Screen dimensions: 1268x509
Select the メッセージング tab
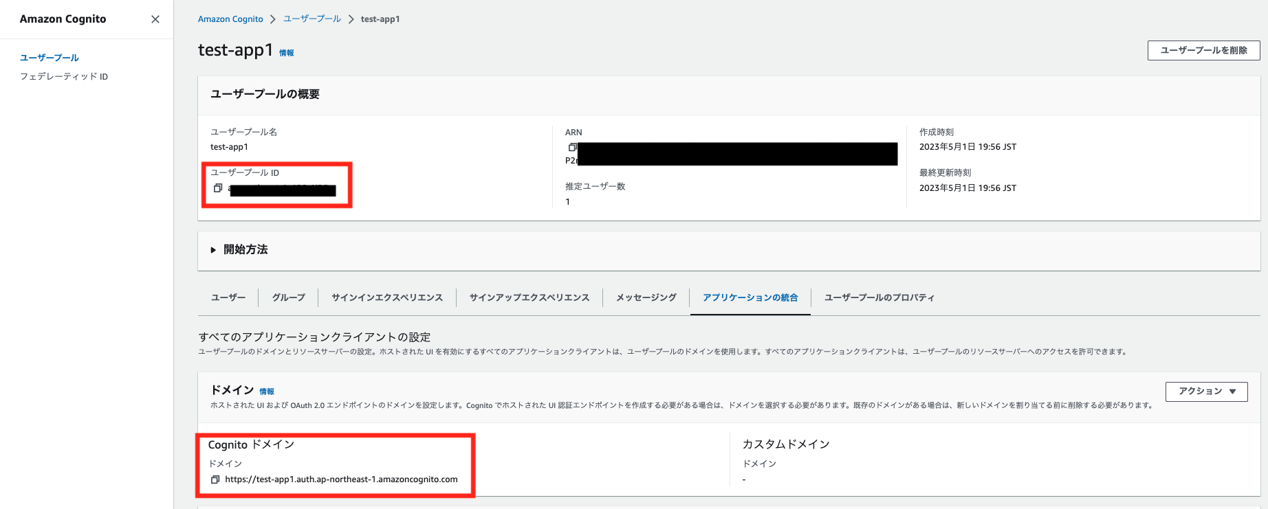pyautogui.click(x=646, y=297)
